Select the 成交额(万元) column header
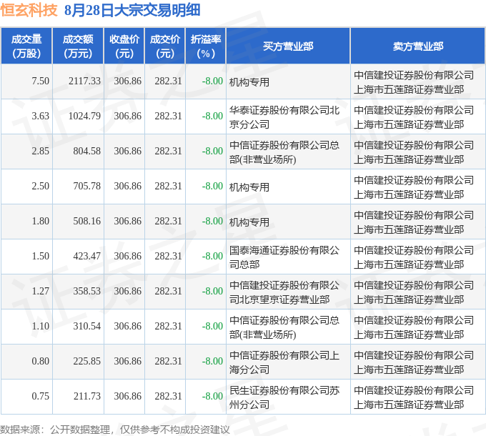Screen dimensions: 486x436 (x=78, y=46)
